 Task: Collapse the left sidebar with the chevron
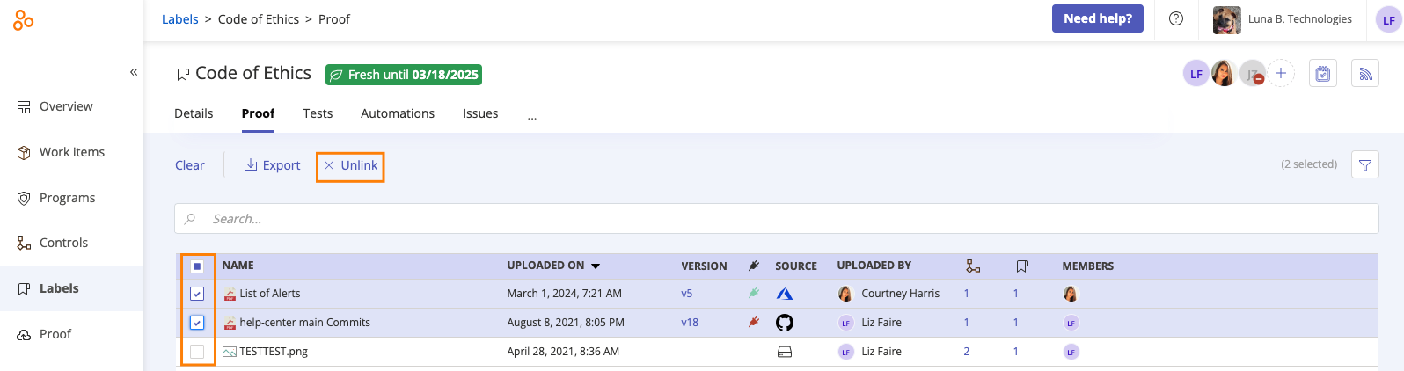(x=134, y=72)
